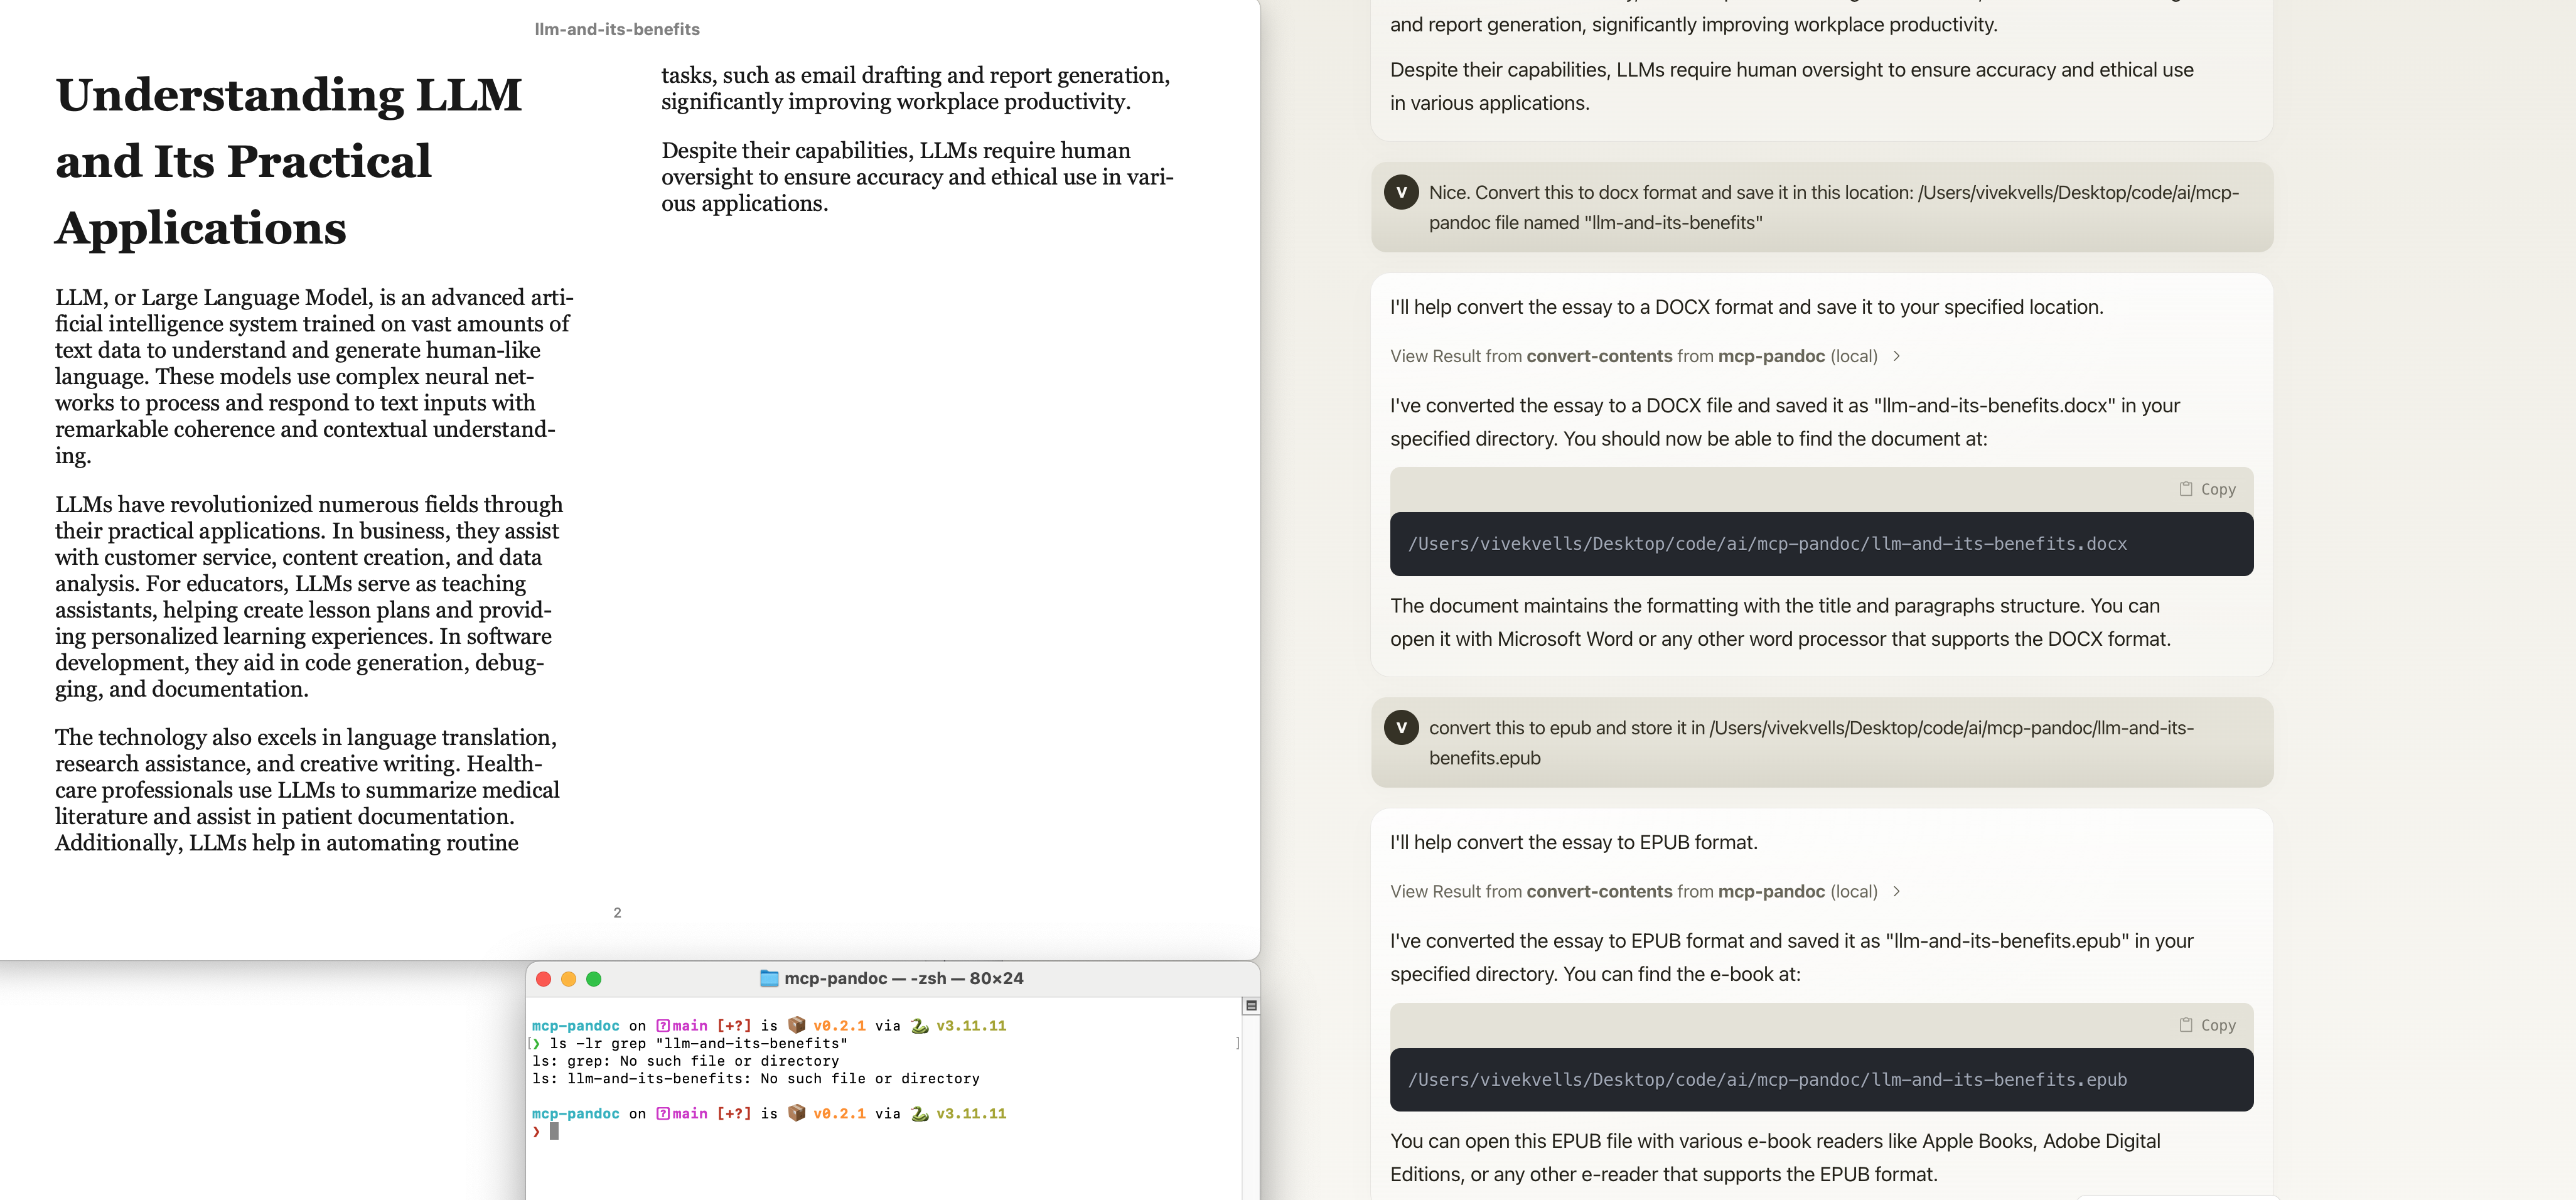Click the convert-contents bold label
2576x1200 pixels.
point(1598,355)
